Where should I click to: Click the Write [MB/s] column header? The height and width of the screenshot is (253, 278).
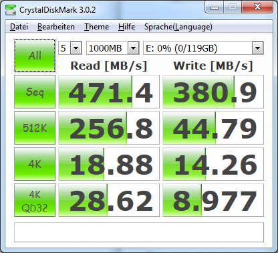point(213,66)
